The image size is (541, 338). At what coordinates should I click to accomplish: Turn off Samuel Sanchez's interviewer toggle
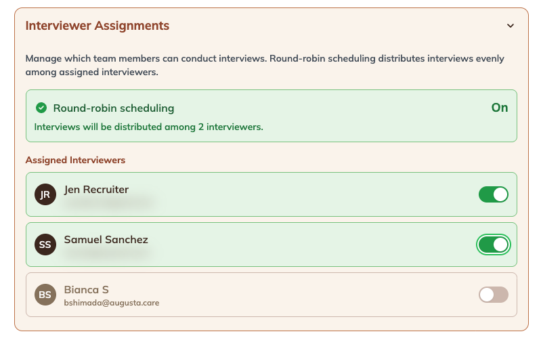click(494, 245)
